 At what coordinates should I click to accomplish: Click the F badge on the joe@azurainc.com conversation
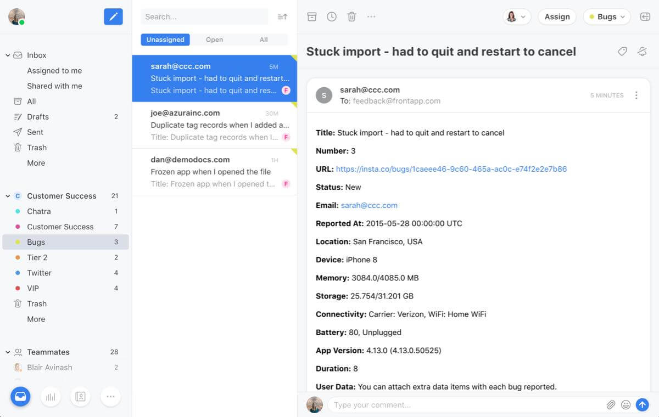pyautogui.click(x=286, y=137)
